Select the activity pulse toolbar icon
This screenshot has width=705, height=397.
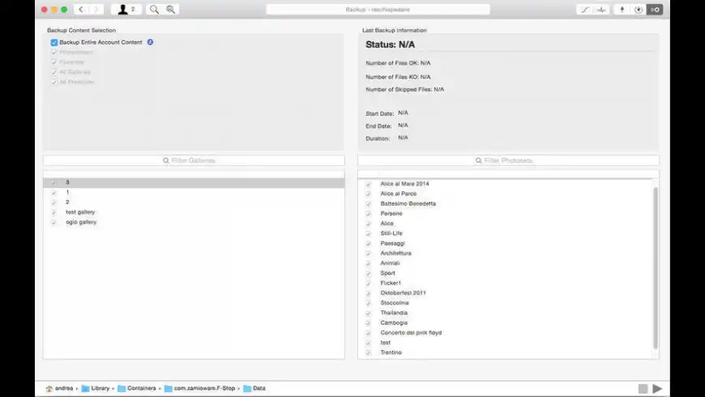pos(601,10)
